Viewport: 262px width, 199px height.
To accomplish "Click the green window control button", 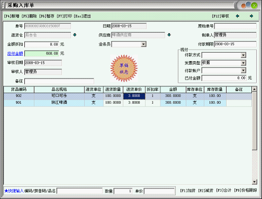I will click(x=254, y=6).
